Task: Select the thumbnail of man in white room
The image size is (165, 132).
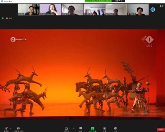Action: click(x=116, y=10)
